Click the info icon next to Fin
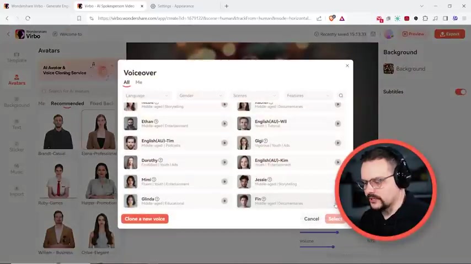The image size is (471, 264). coord(264,199)
